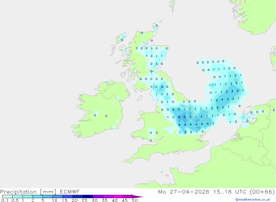Screen dimensions: 276x202
Task: Pick the 45–50 mm legend color box
Action: click(128, 196)
